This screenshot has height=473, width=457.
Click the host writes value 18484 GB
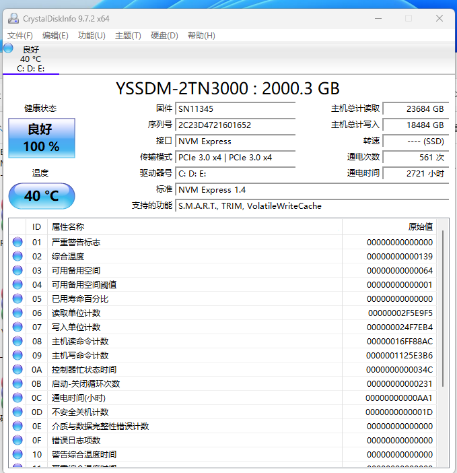pos(416,125)
